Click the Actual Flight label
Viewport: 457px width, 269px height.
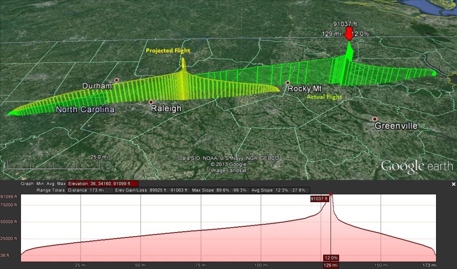[x=324, y=97]
